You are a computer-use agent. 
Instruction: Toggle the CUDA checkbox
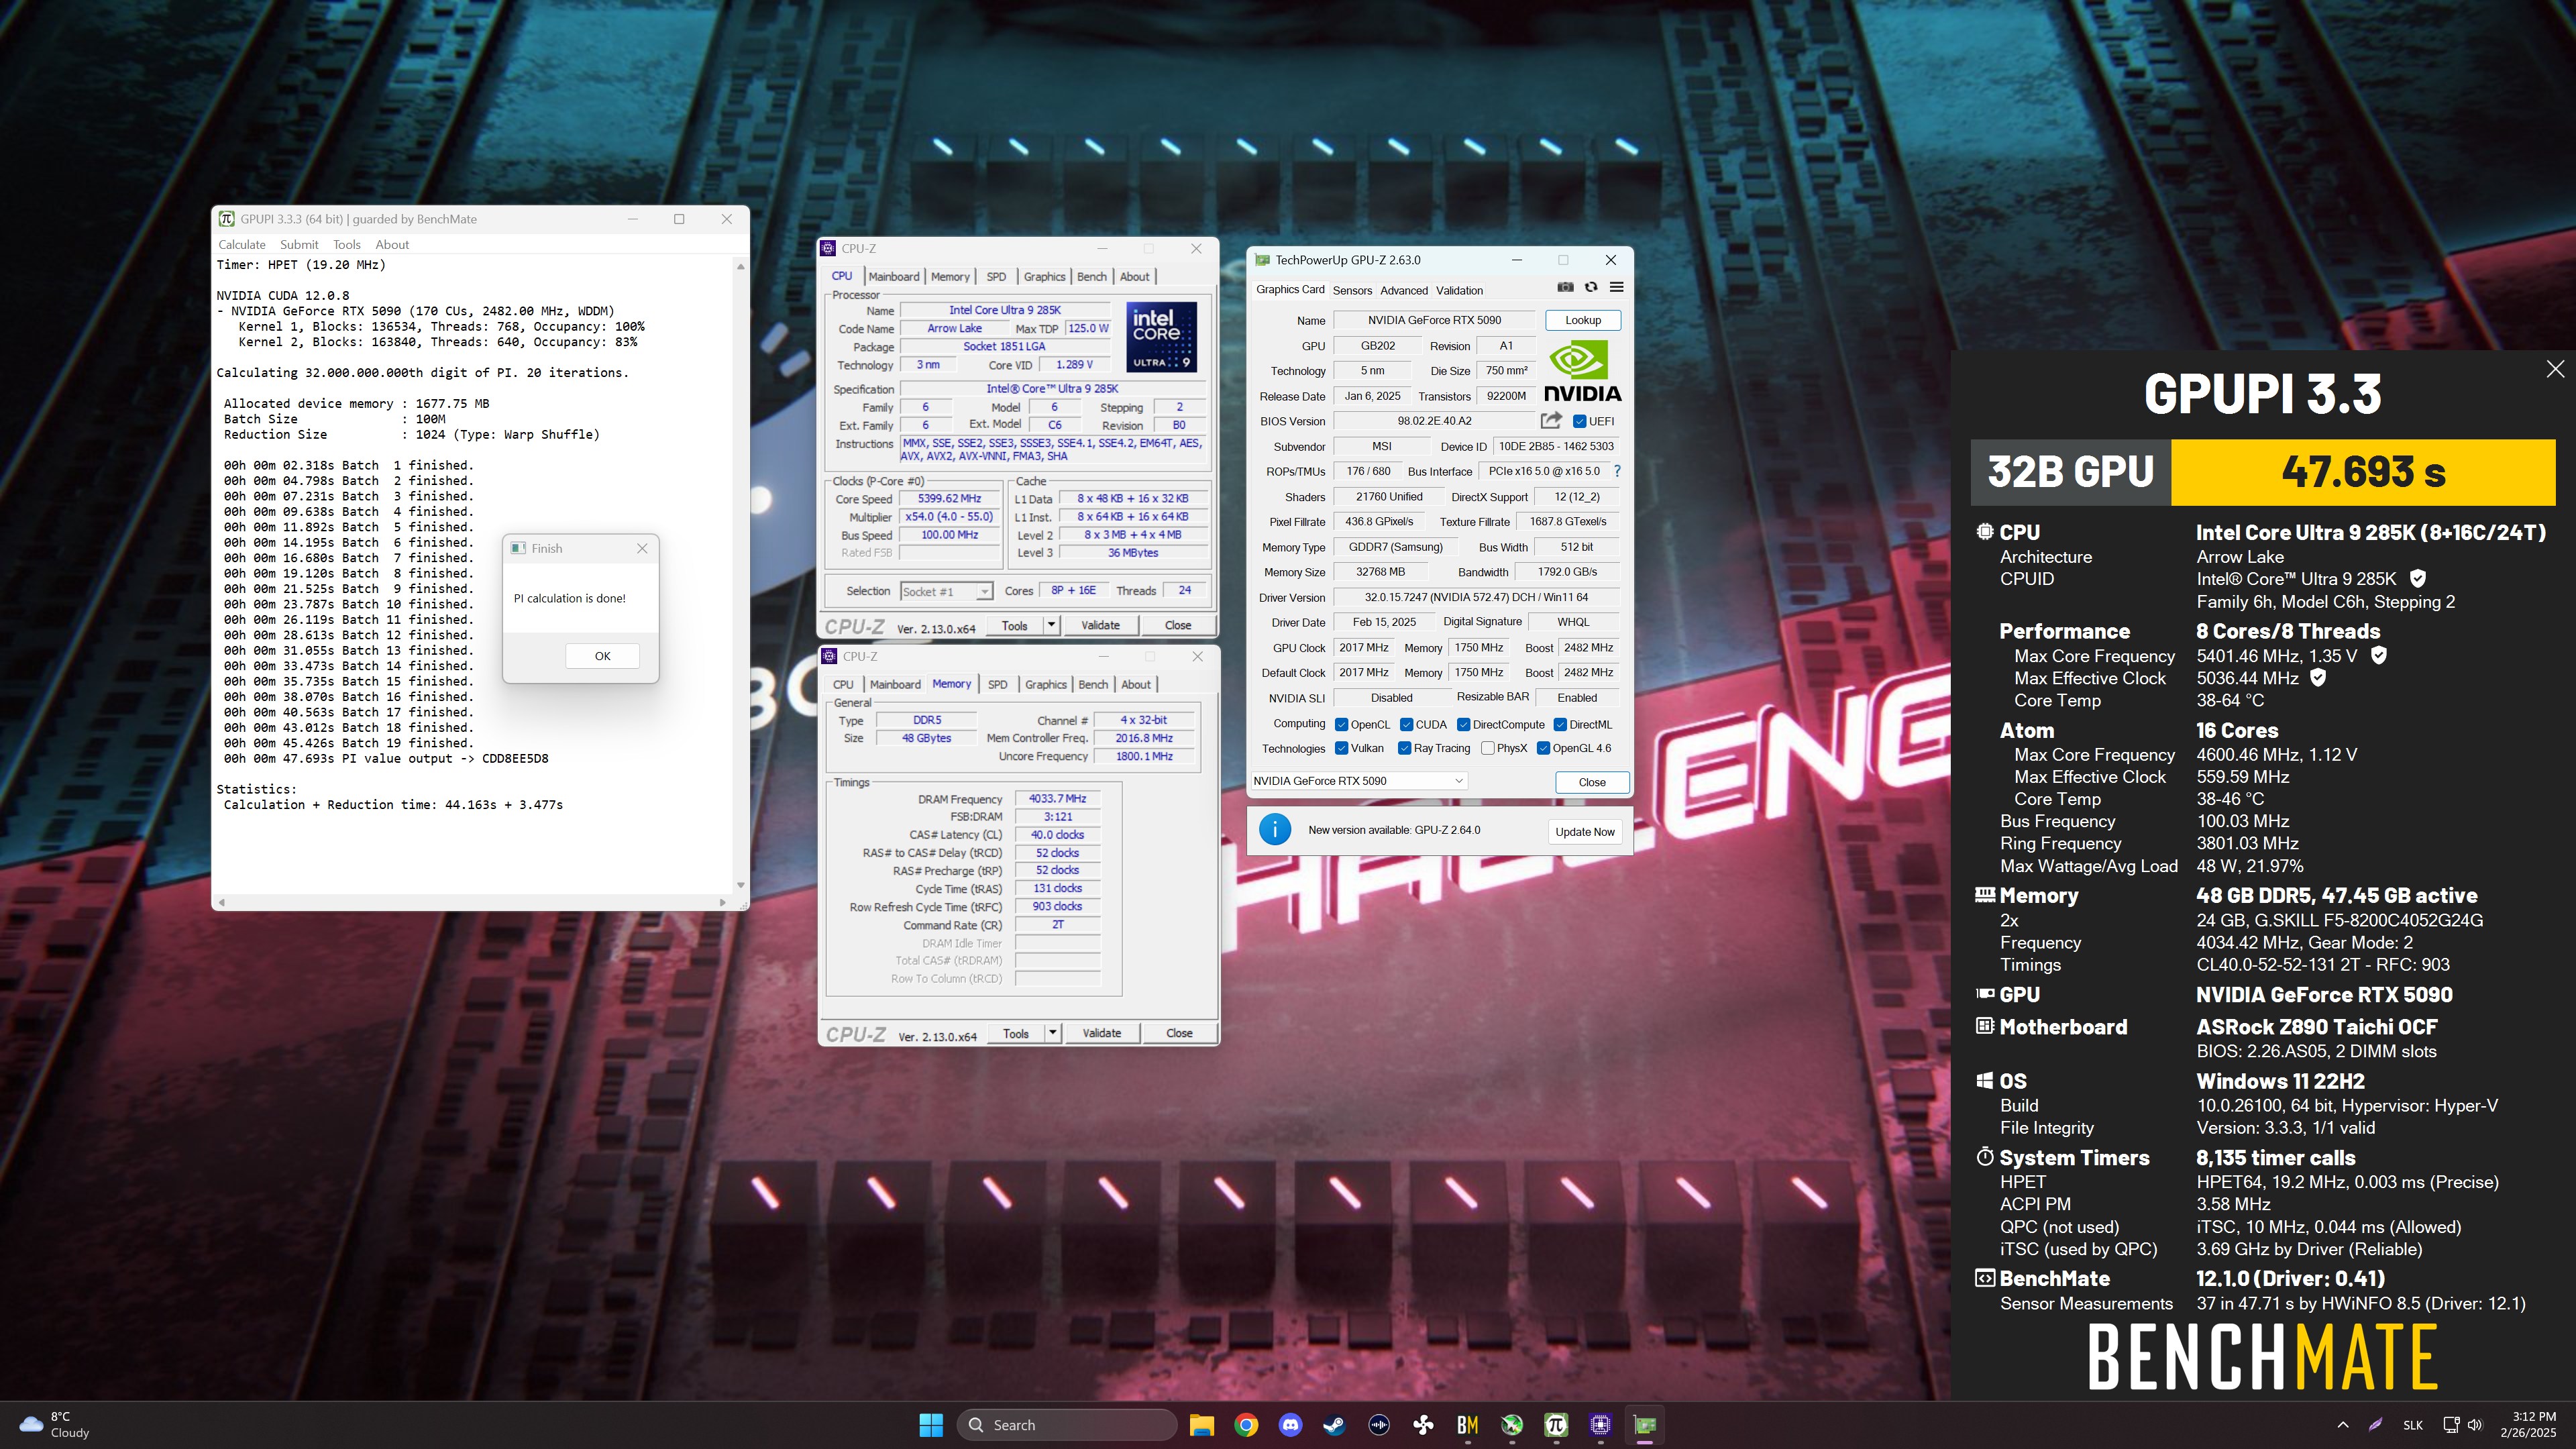coord(1406,724)
